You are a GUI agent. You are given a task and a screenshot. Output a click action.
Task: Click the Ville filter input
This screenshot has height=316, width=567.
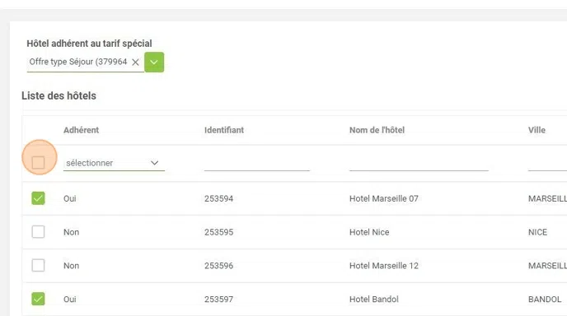coord(547,163)
